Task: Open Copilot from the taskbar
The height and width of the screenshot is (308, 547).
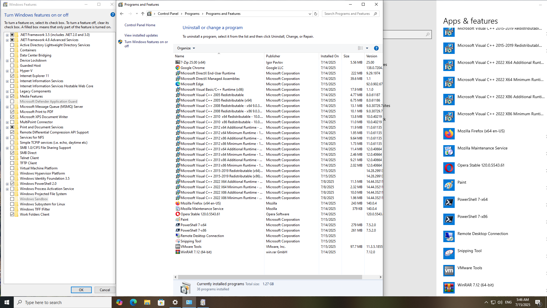Action: click(x=119, y=302)
